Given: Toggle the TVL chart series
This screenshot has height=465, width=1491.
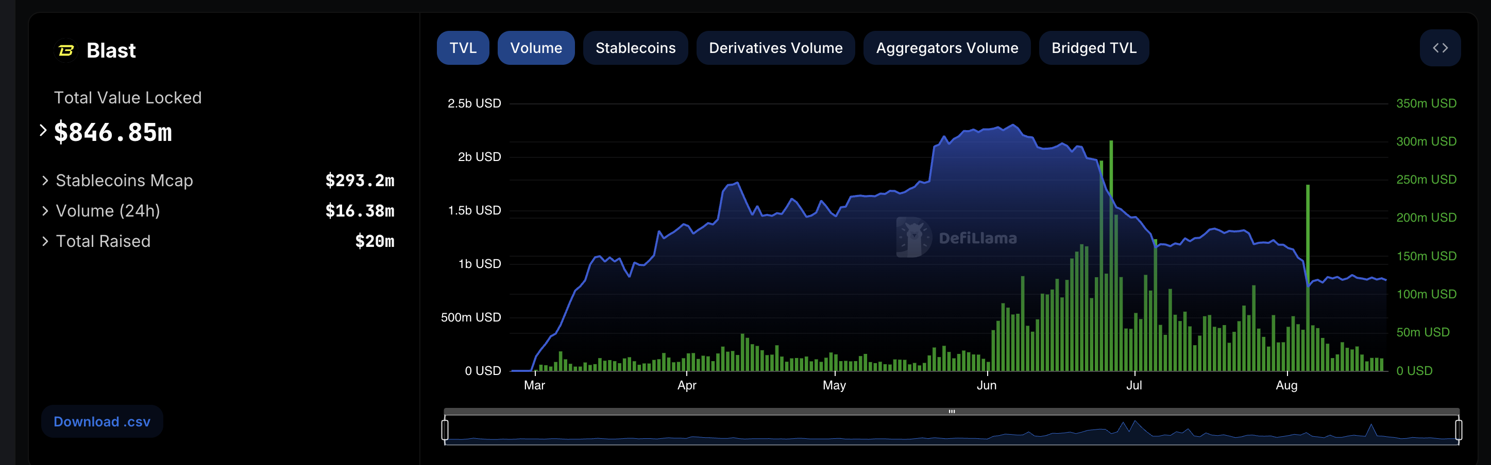Looking at the screenshot, I should pyautogui.click(x=463, y=48).
